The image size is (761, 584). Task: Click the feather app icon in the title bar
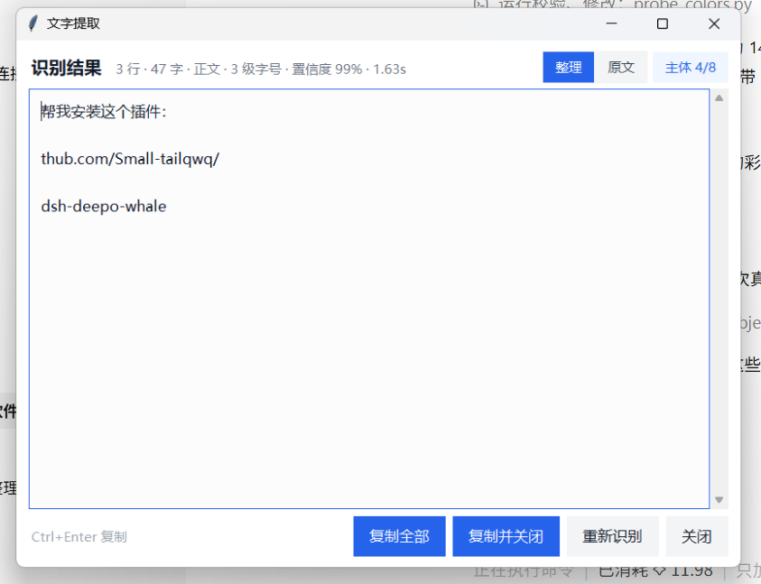(x=33, y=23)
